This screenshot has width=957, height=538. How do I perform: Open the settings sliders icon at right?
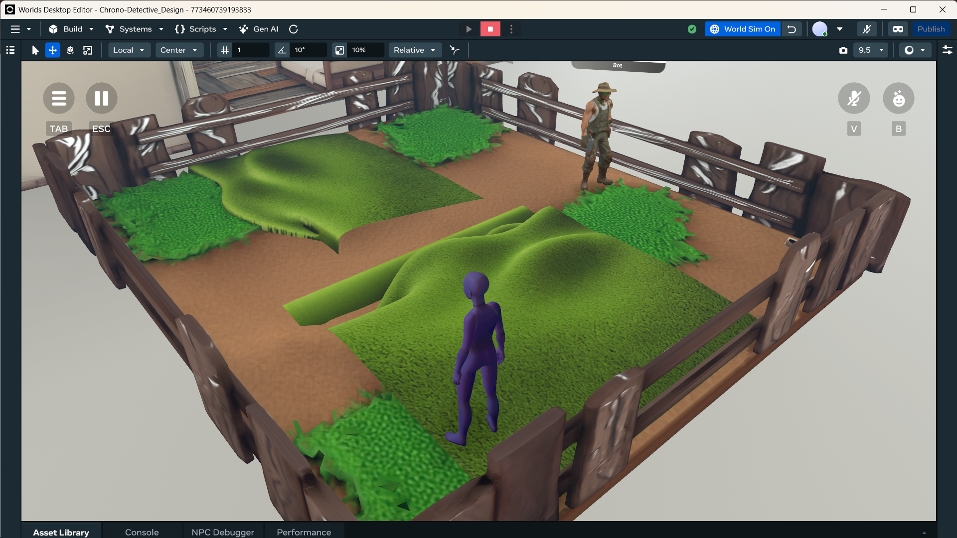[947, 50]
